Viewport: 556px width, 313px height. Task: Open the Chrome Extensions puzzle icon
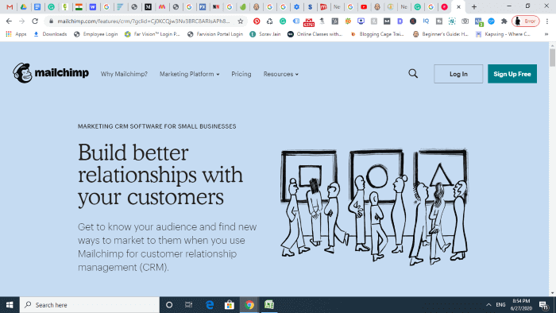tap(504, 21)
